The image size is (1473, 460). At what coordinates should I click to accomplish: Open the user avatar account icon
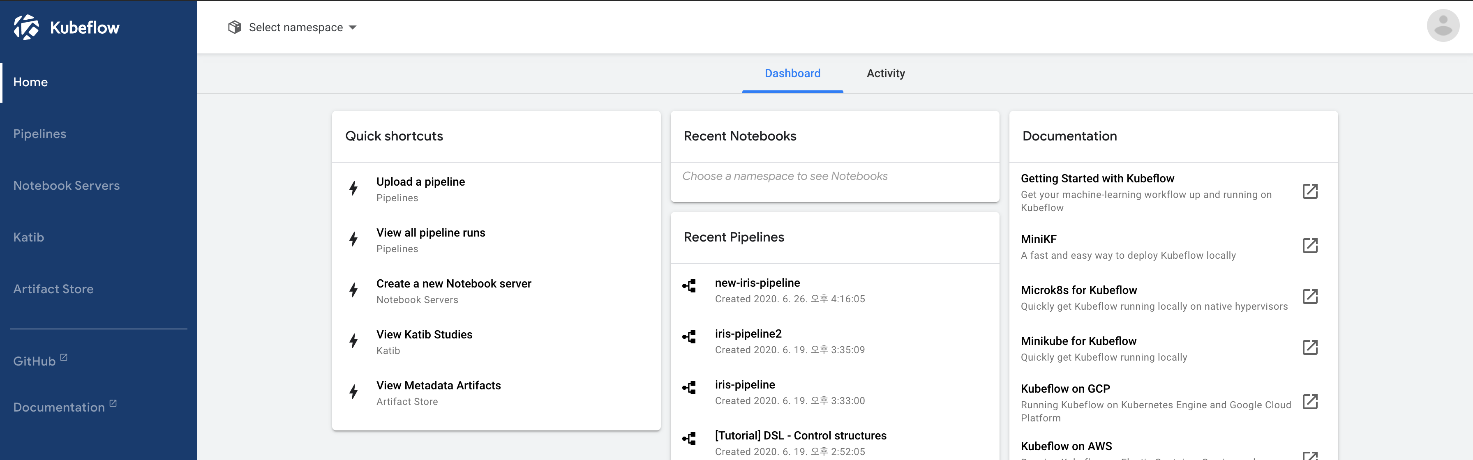click(x=1443, y=26)
